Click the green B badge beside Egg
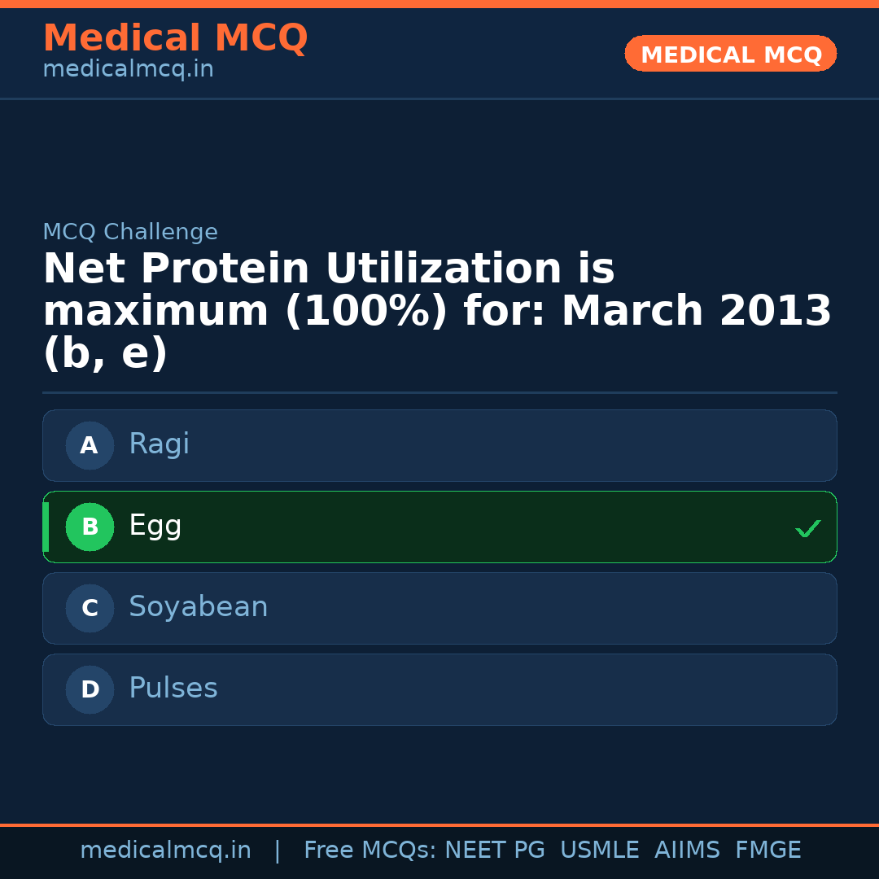Screen dimensions: 879x879 click(90, 527)
